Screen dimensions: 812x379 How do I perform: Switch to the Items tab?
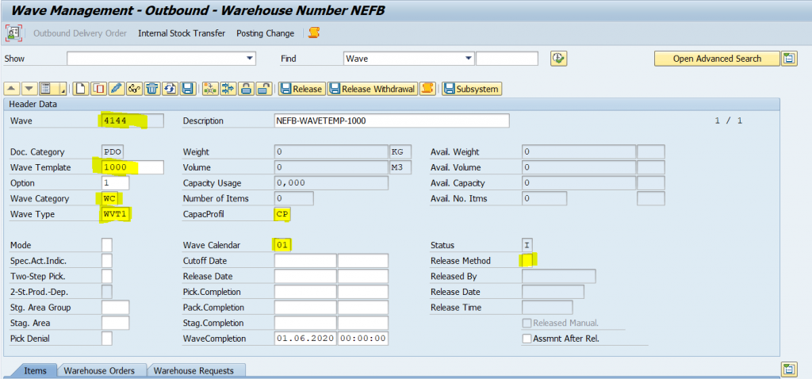[x=35, y=371]
